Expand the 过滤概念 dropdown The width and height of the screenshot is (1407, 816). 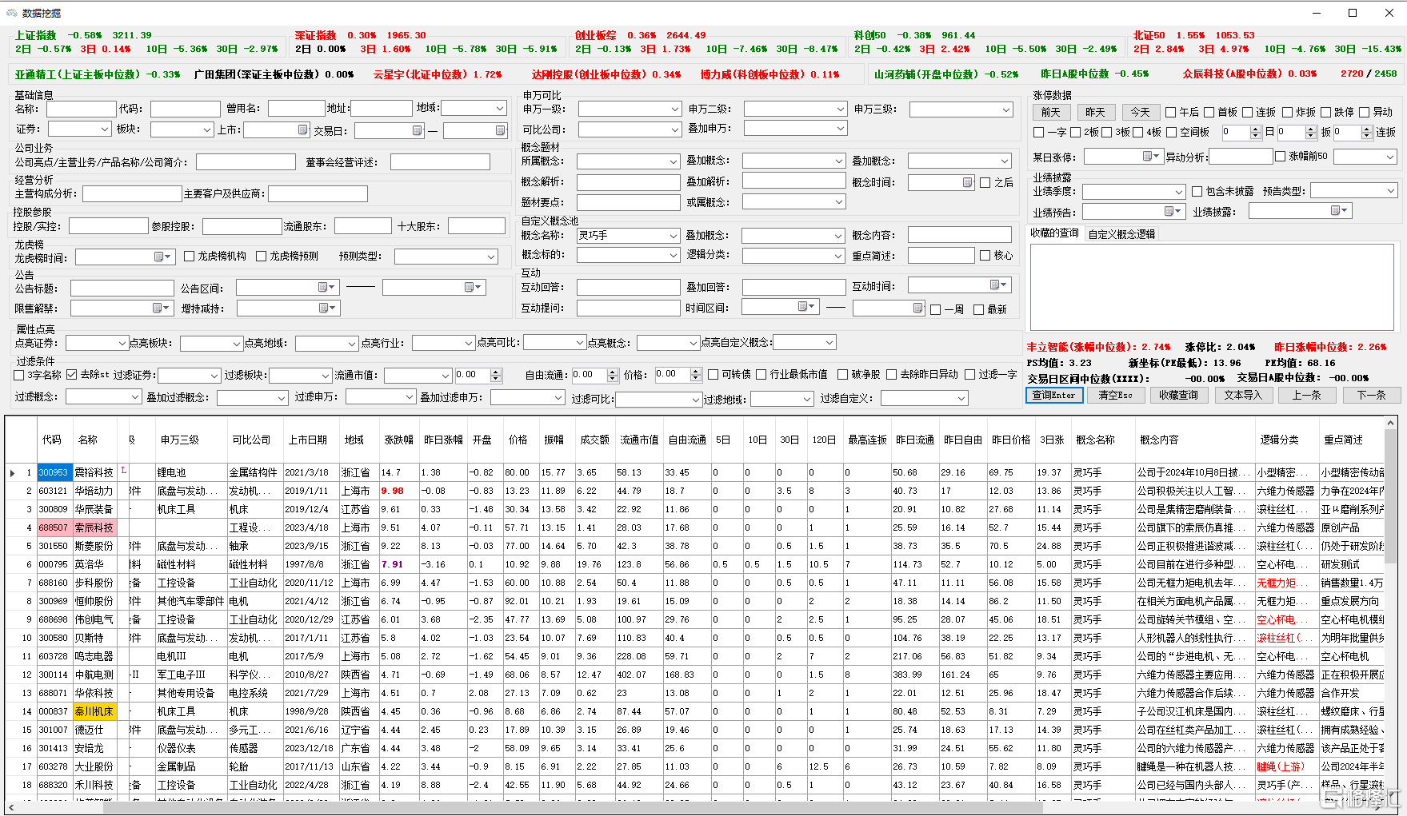pyautogui.click(x=134, y=397)
